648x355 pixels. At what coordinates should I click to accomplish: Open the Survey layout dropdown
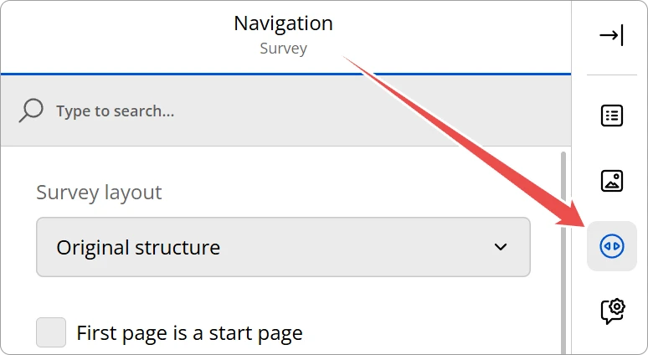click(283, 247)
